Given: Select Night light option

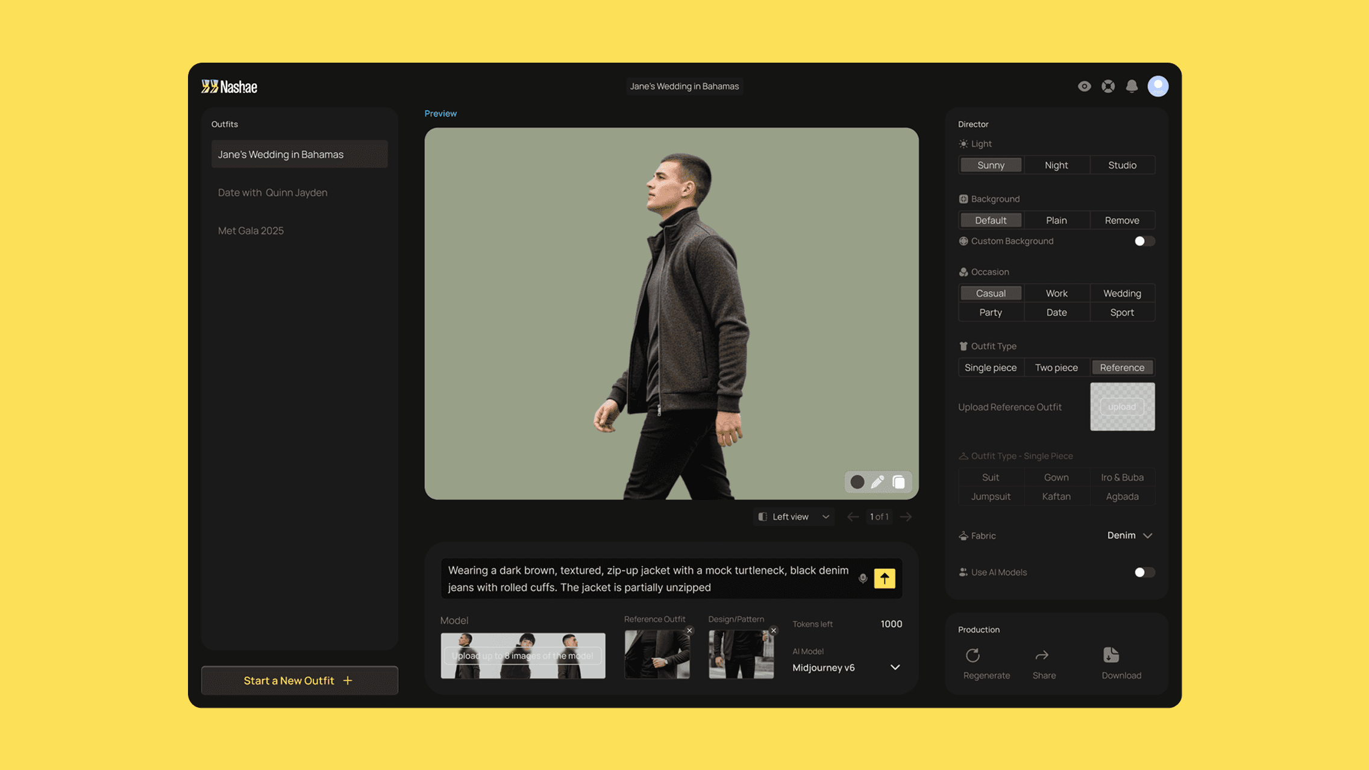Looking at the screenshot, I should [1056, 165].
